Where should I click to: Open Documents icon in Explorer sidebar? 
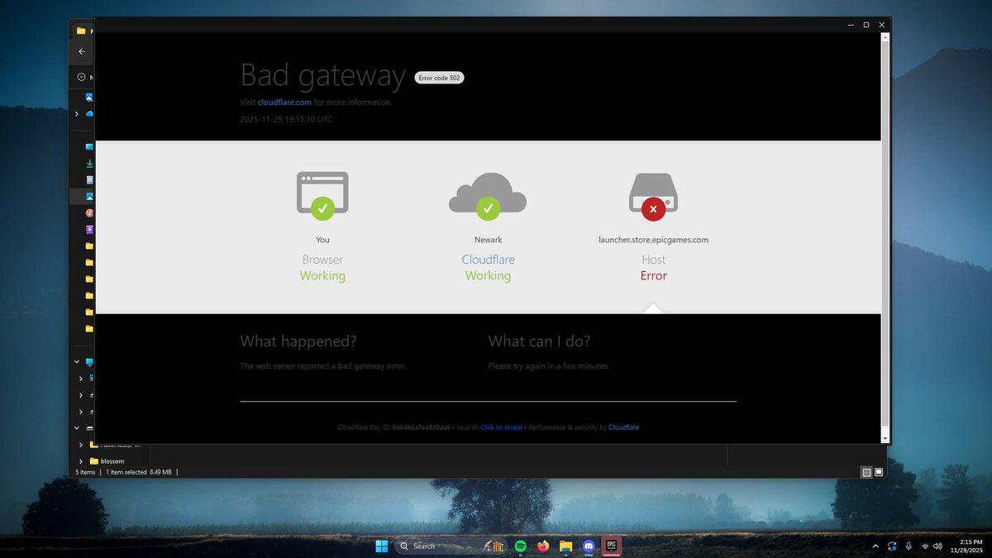tap(89, 179)
